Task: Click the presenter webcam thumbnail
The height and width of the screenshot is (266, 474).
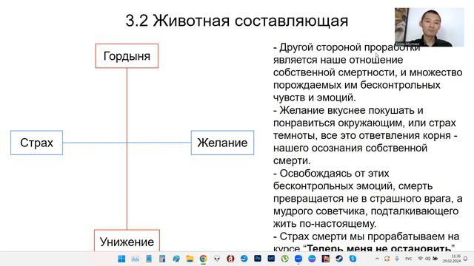Action: (430, 27)
